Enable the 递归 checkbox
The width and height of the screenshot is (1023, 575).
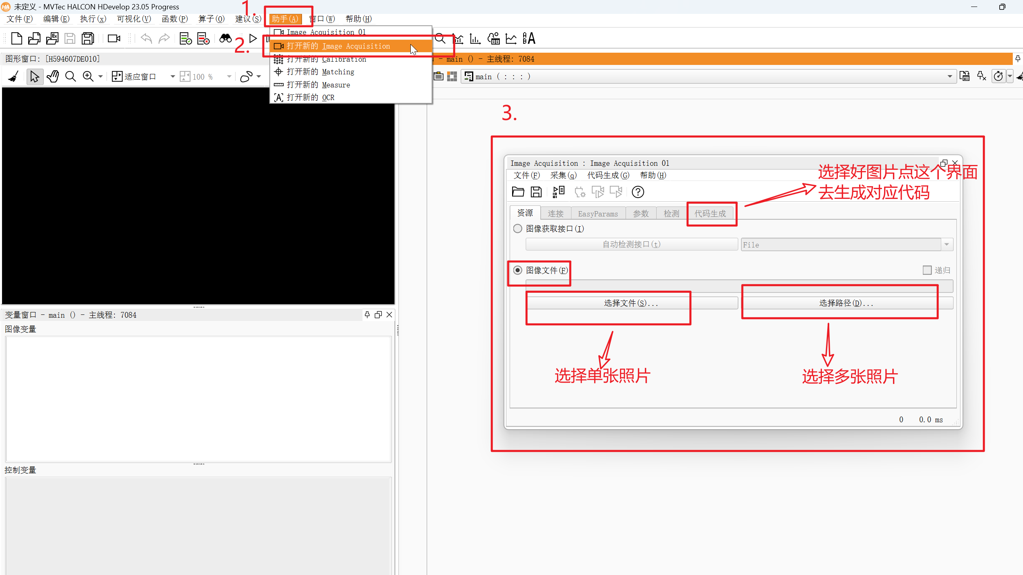pyautogui.click(x=927, y=270)
